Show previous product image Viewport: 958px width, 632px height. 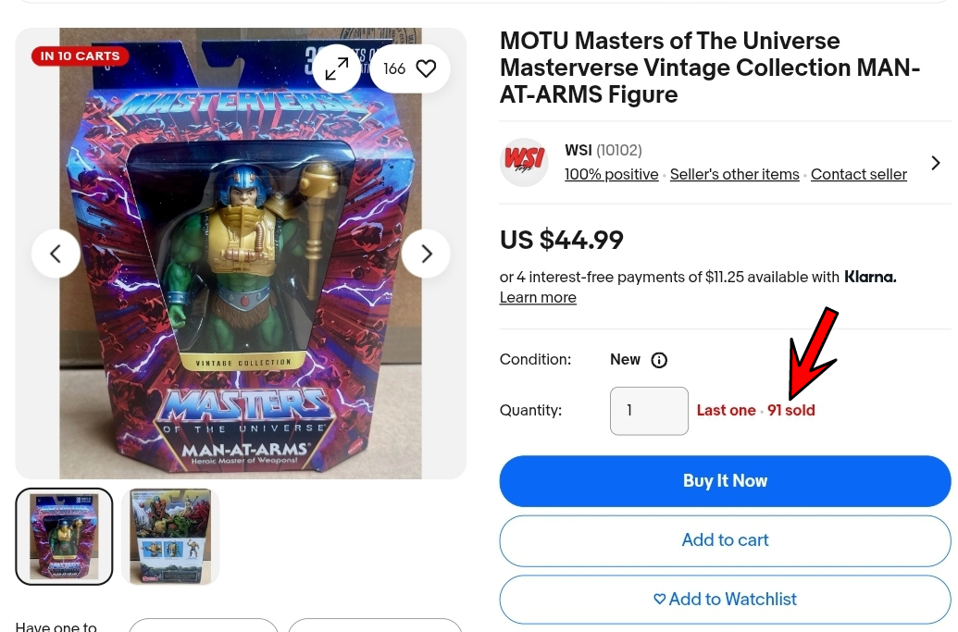coord(56,254)
